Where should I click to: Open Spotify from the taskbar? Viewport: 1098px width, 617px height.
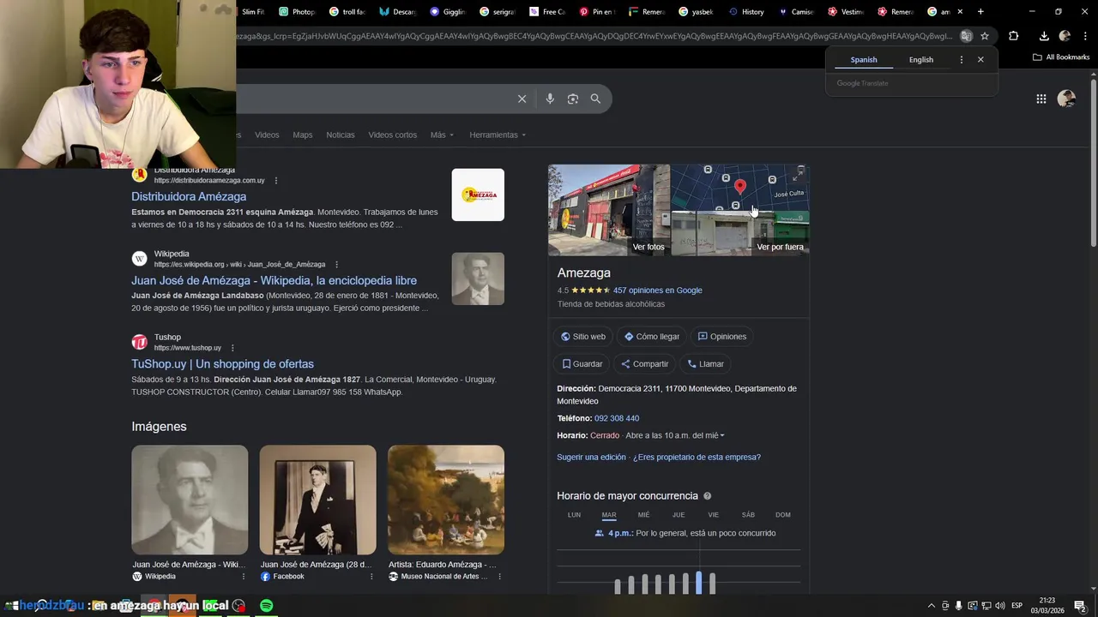pos(267,605)
